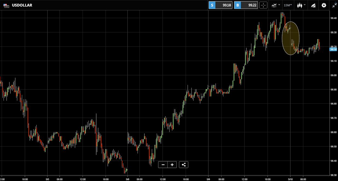Click the collapse chart arrows icon
The width and height of the screenshot is (338, 181).
(x=334, y=5)
